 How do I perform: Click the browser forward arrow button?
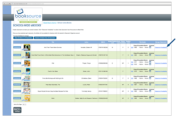coord(6,4)
